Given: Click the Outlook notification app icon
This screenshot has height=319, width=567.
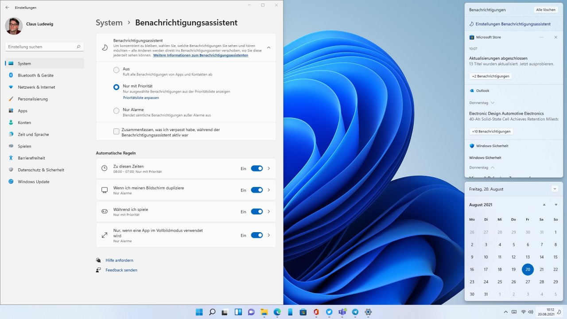Looking at the screenshot, I should point(472,90).
